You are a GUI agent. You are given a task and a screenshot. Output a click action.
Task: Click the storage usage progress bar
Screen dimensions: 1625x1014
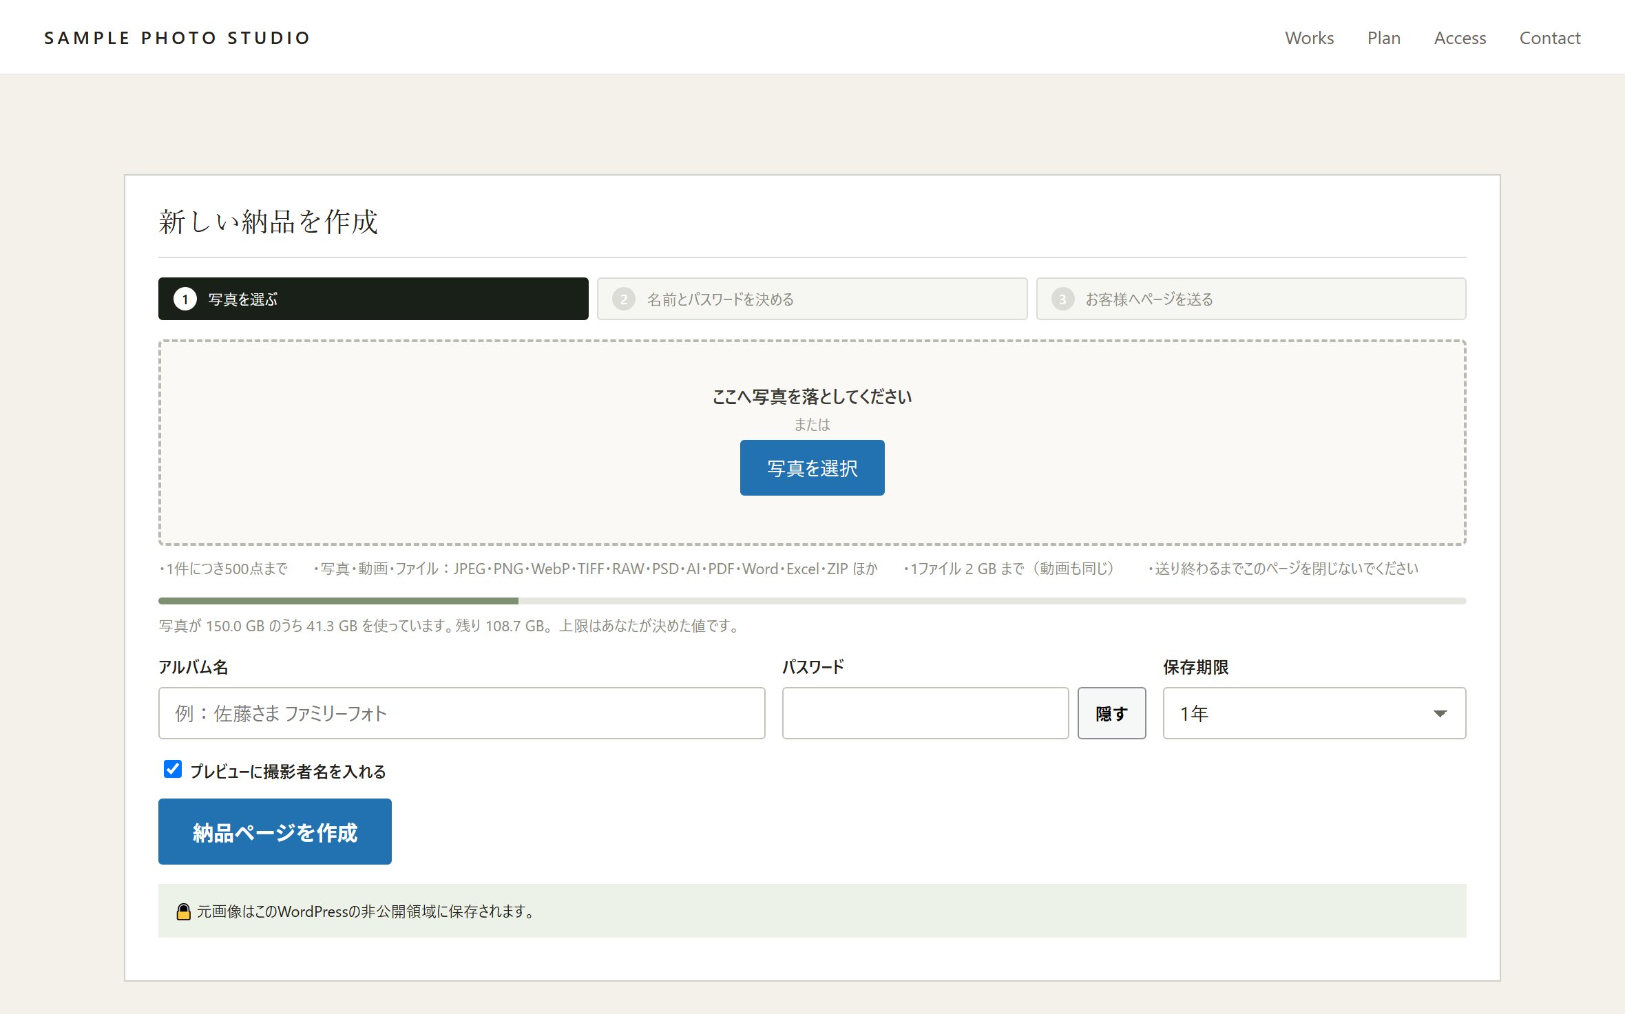click(x=812, y=601)
